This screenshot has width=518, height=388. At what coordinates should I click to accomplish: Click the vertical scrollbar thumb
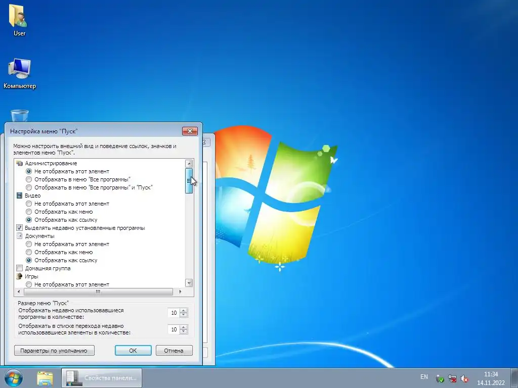pos(189,181)
